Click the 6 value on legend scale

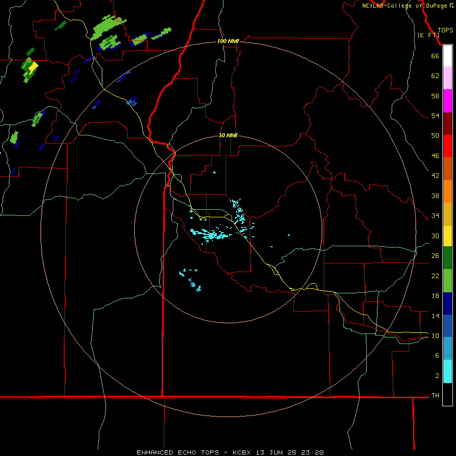437,355
